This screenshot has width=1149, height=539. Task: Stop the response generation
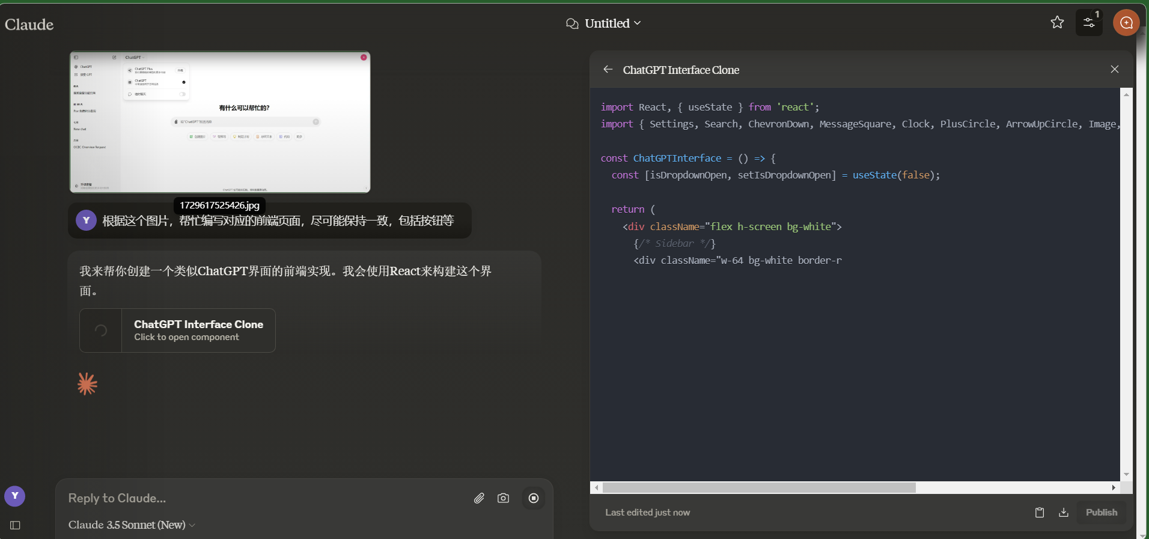point(533,498)
